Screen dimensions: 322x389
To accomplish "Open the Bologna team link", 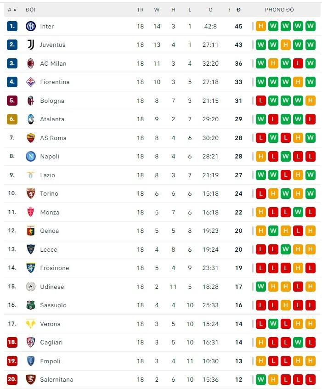I will [52, 101].
